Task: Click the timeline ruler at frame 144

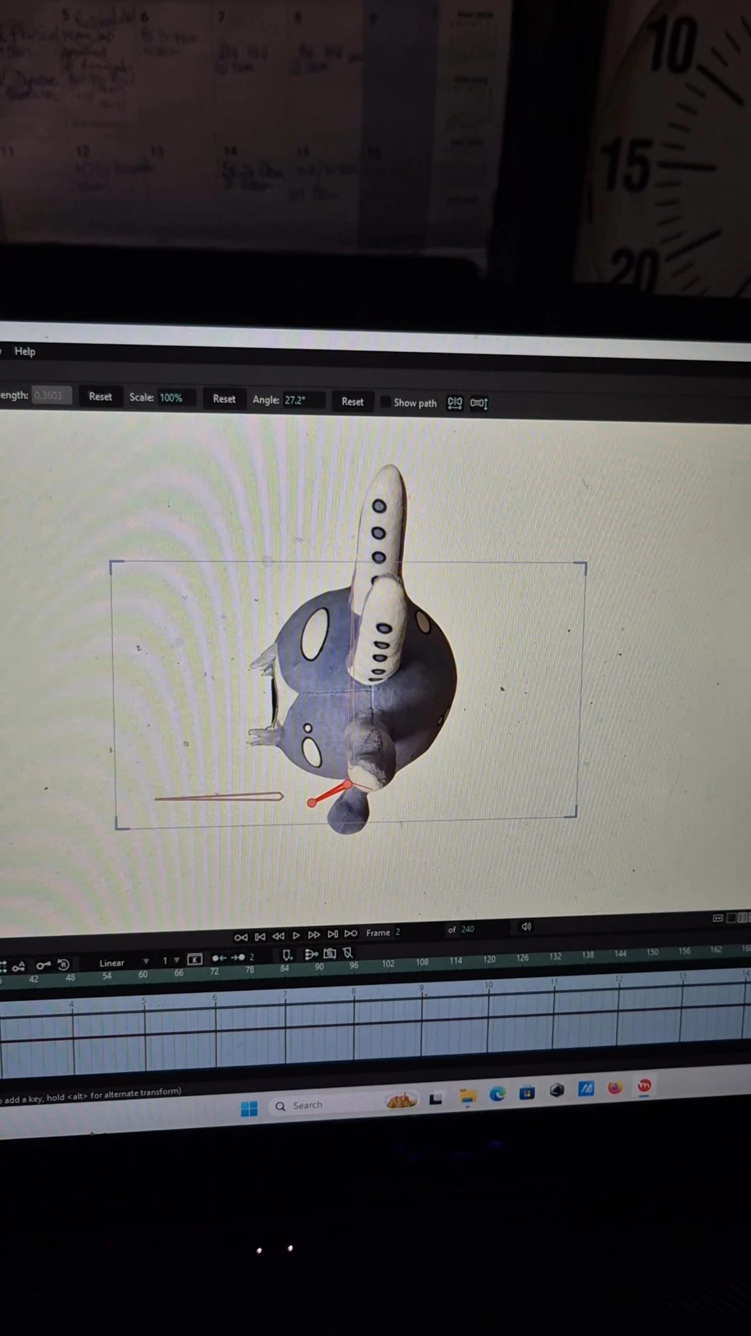Action: [620, 954]
